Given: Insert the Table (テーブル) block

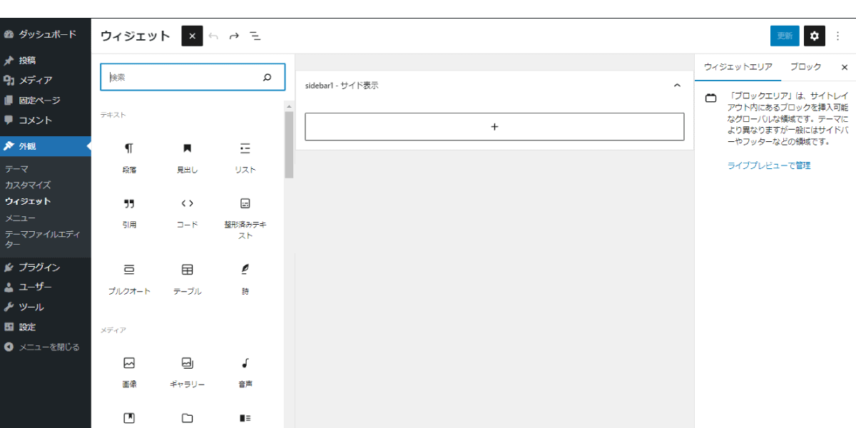Looking at the screenshot, I should coord(187,279).
